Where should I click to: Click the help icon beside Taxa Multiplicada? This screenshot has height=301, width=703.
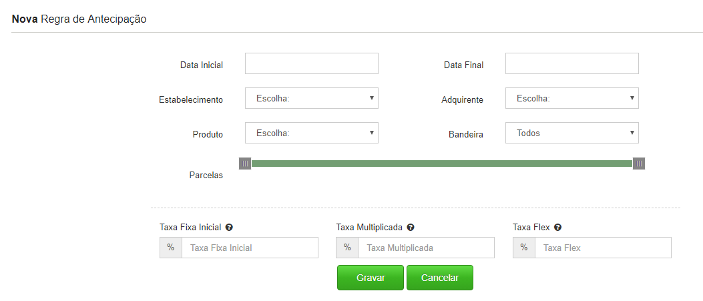click(x=410, y=228)
